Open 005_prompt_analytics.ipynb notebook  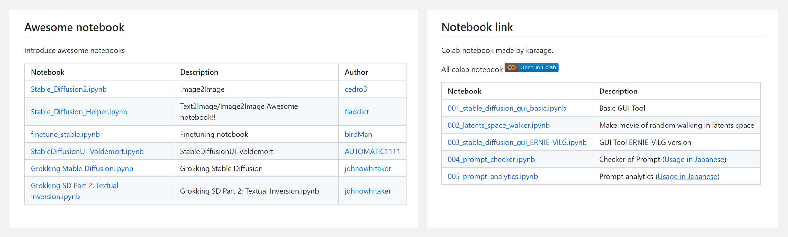(493, 176)
